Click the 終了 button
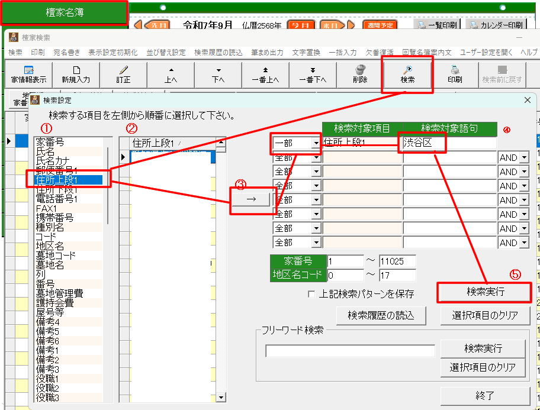The width and height of the screenshot is (540, 410). click(x=485, y=396)
